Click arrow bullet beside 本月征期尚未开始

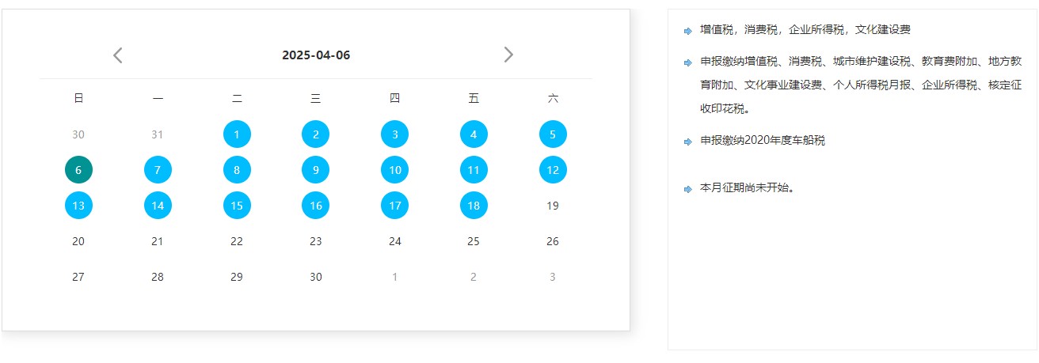coord(687,189)
